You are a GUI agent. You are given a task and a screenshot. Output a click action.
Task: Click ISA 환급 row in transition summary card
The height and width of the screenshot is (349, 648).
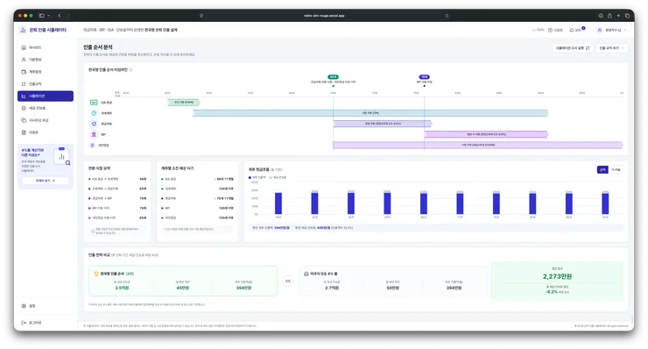click(117, 179)
